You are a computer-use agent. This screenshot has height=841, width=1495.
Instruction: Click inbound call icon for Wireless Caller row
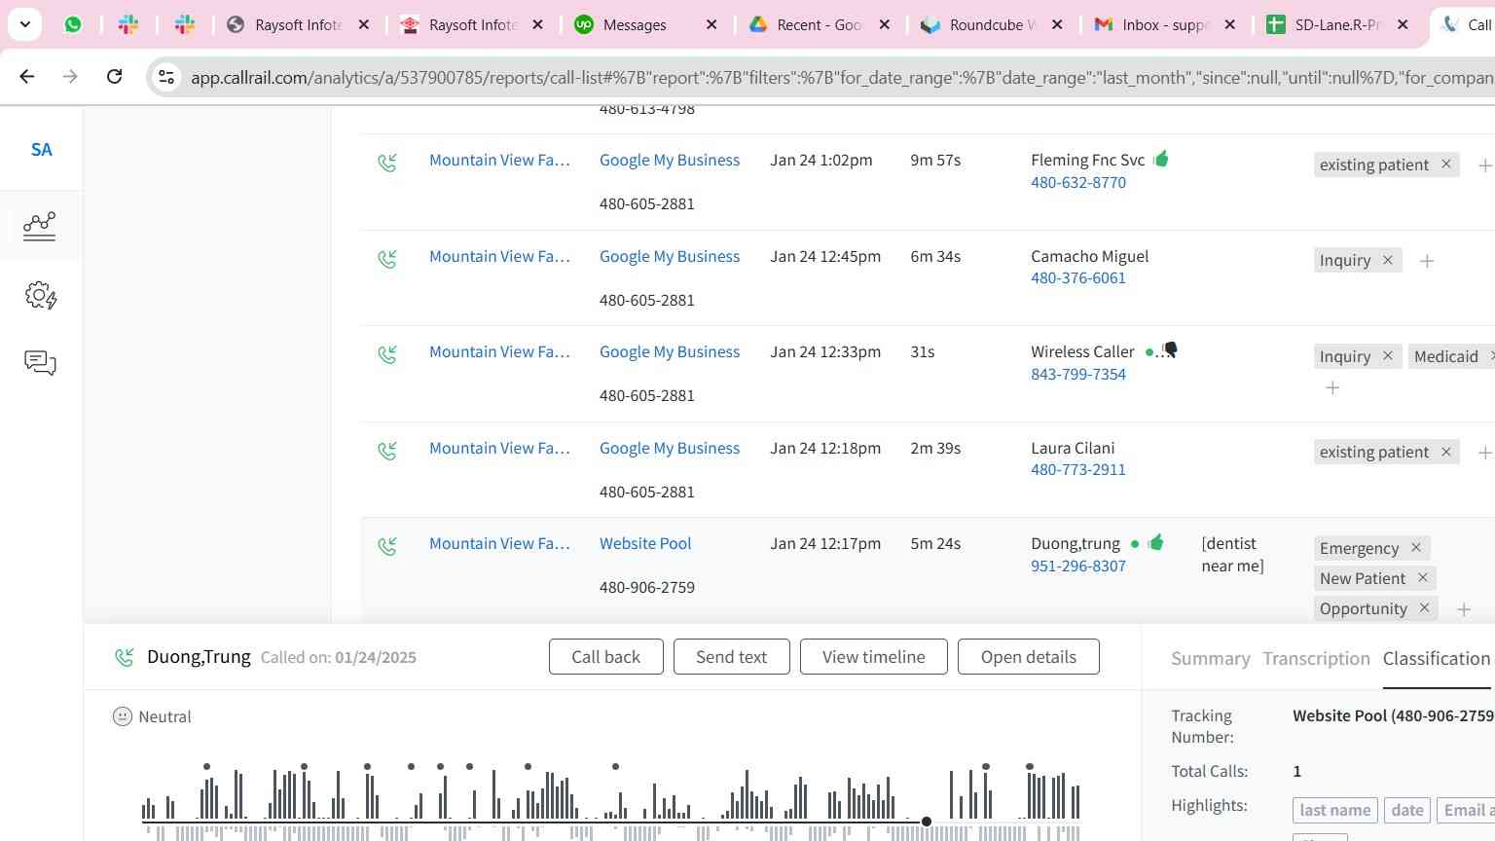387,354
